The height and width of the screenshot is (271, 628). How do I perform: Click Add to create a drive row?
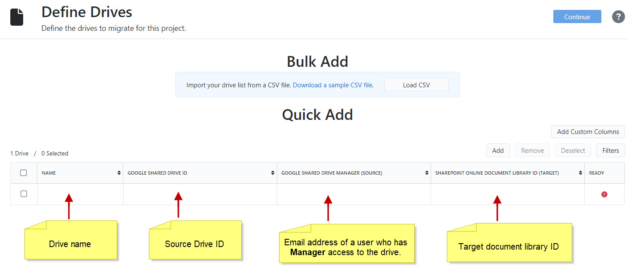498,150
